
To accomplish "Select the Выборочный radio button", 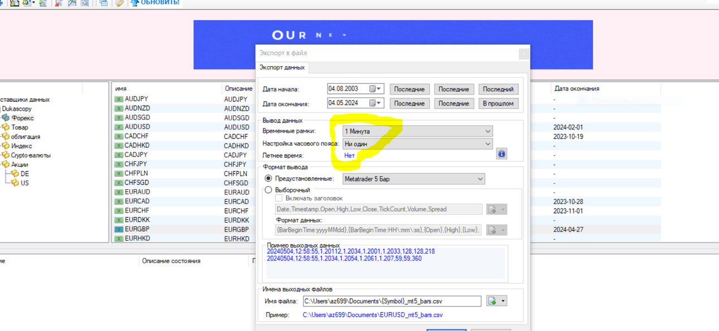I will [x=268, y=190].
